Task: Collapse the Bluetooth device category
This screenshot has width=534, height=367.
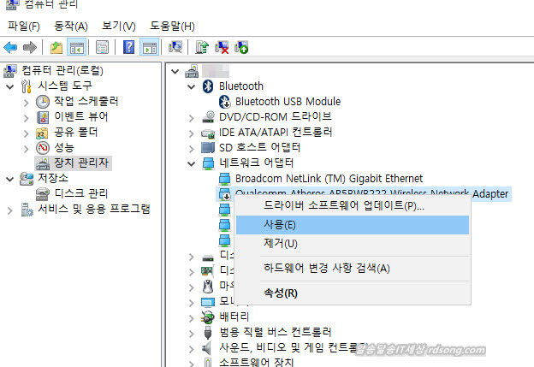Action: coord(190,86)
